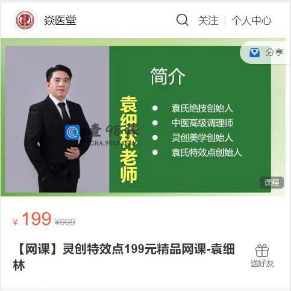Click the crossed-out ¥999 original price

(65, 222)
